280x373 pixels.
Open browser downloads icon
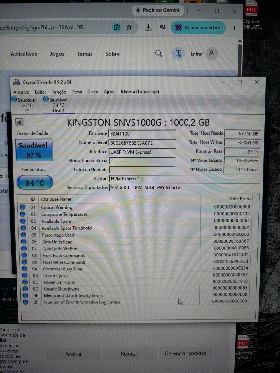148,27
